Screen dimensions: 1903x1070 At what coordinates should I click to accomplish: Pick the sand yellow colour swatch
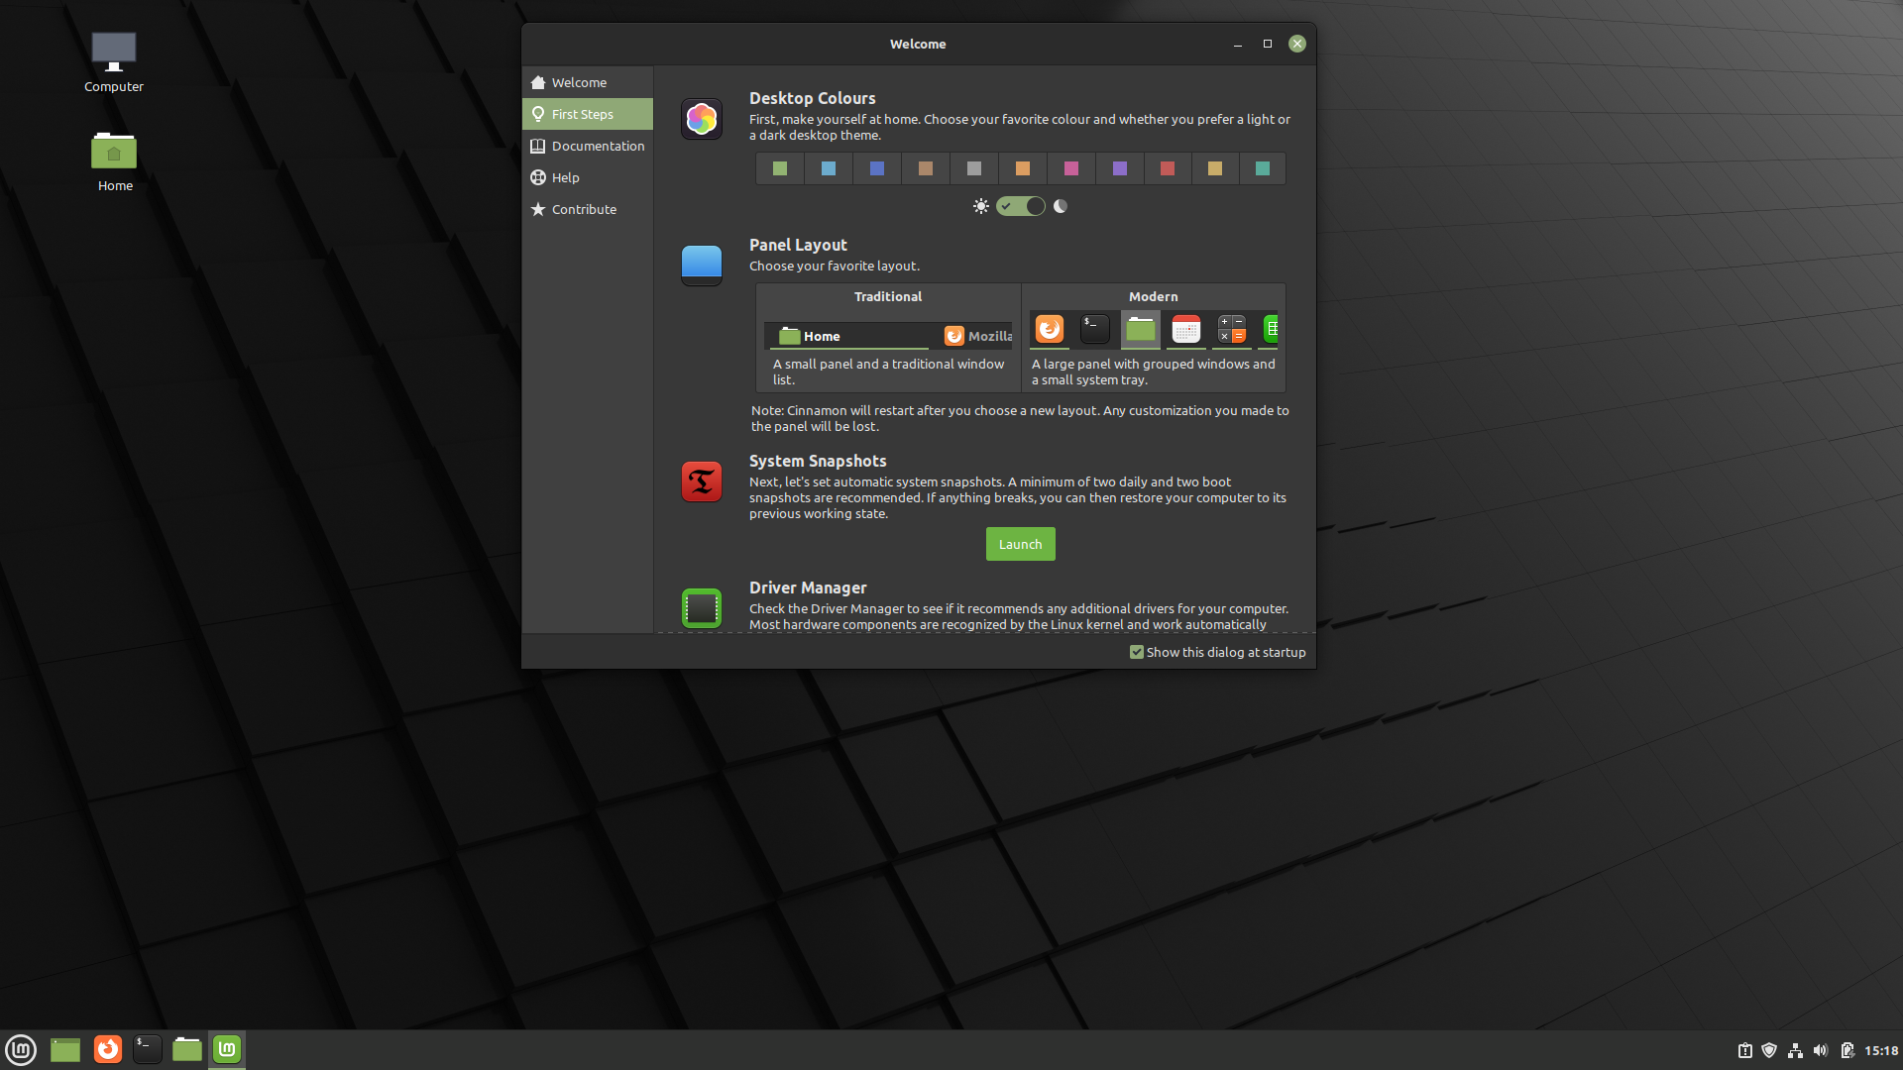coord(1215,168)
